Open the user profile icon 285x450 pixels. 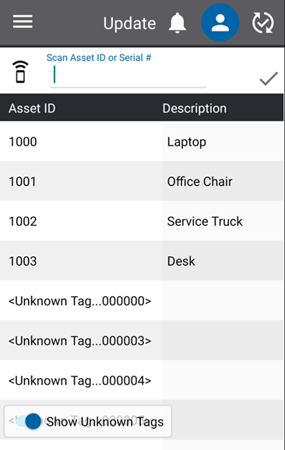coord(220,23)
